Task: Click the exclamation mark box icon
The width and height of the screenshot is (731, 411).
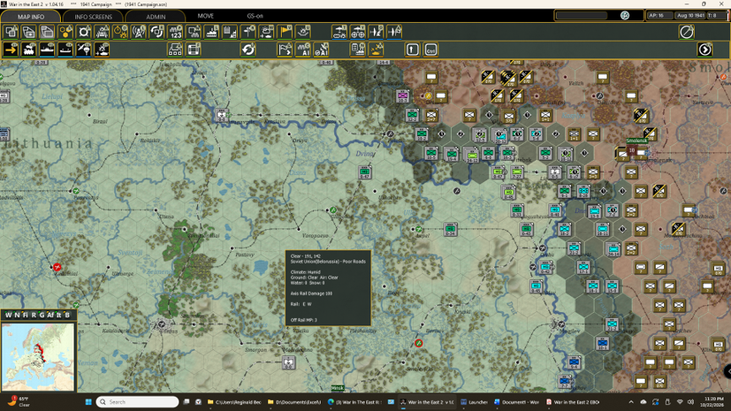Action: click(x=412, y=49)
